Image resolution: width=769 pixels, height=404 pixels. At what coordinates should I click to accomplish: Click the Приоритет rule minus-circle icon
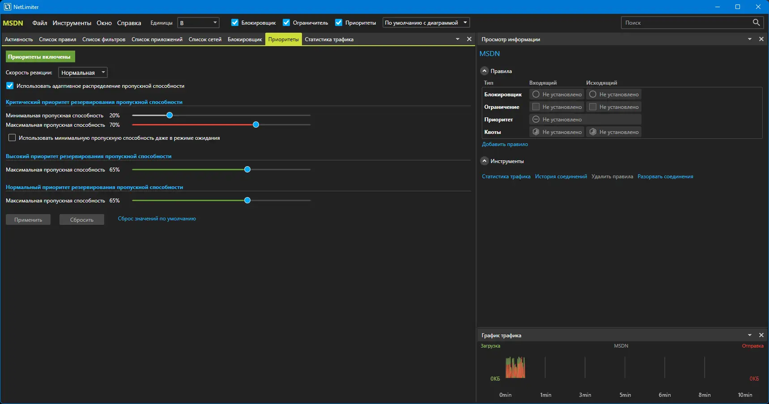click(x=536, y=120)
